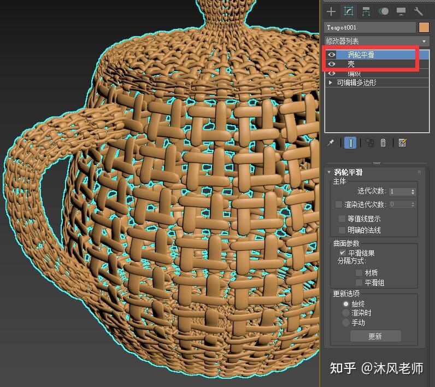Open the Hierarchy panel icon
The width and height of the screenshot is (435, 387).
pyautogui.click(x=366, y=11)
